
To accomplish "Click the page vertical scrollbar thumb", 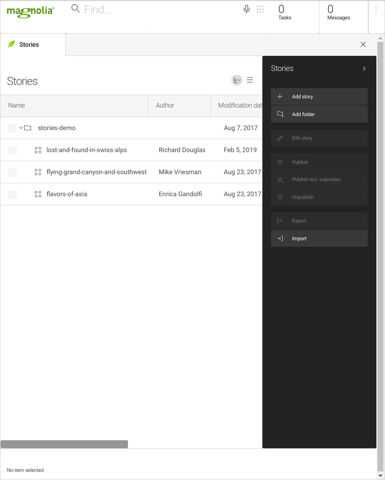I will [x=380, y=256].
